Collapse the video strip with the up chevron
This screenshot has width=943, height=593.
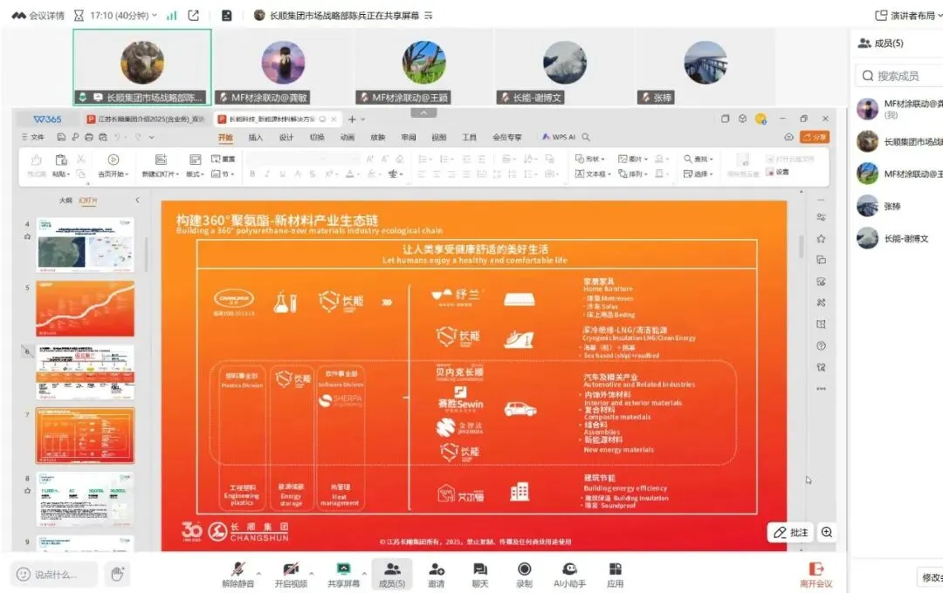[x=423, y=113]
